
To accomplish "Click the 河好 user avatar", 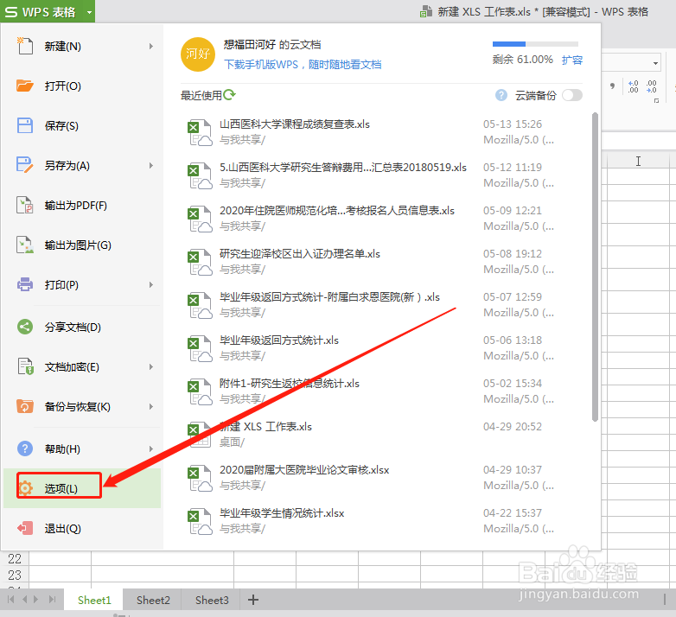I will [197, 54].
